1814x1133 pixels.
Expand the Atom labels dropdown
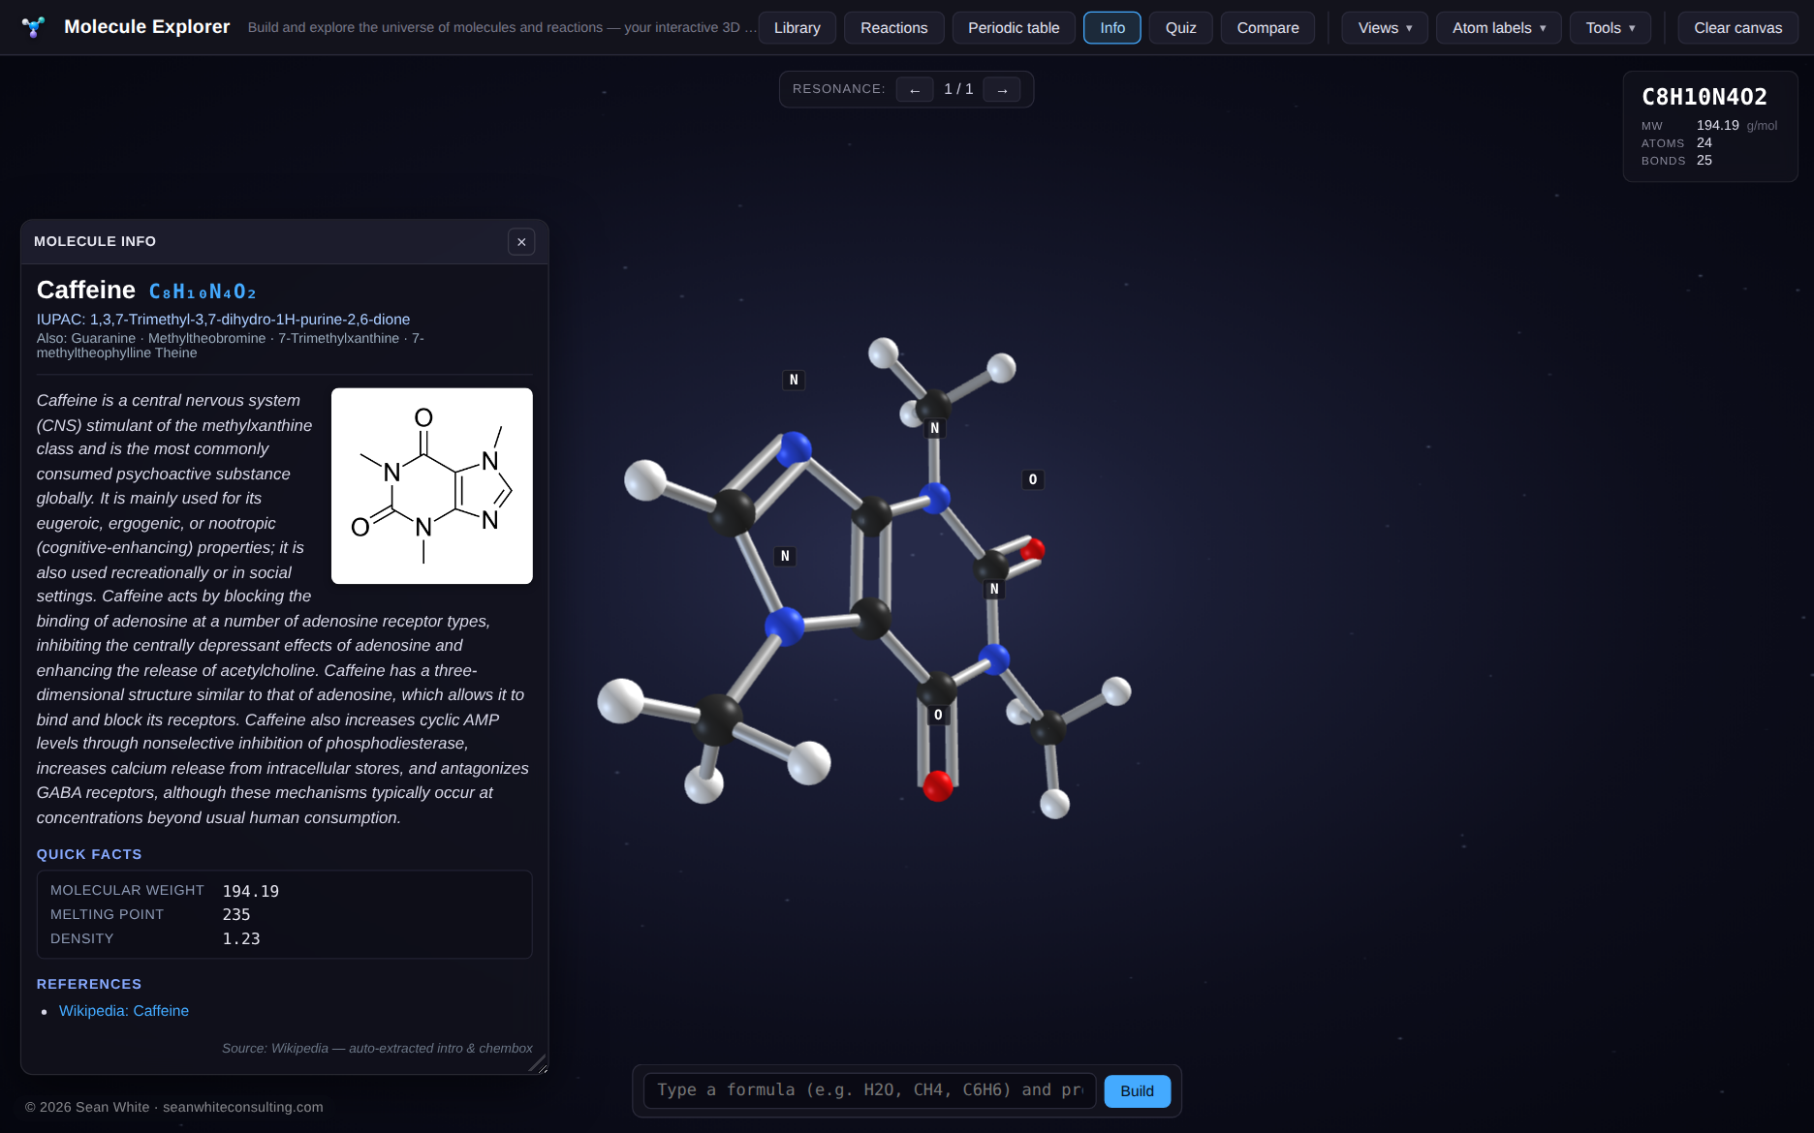tap(1499, 28)
